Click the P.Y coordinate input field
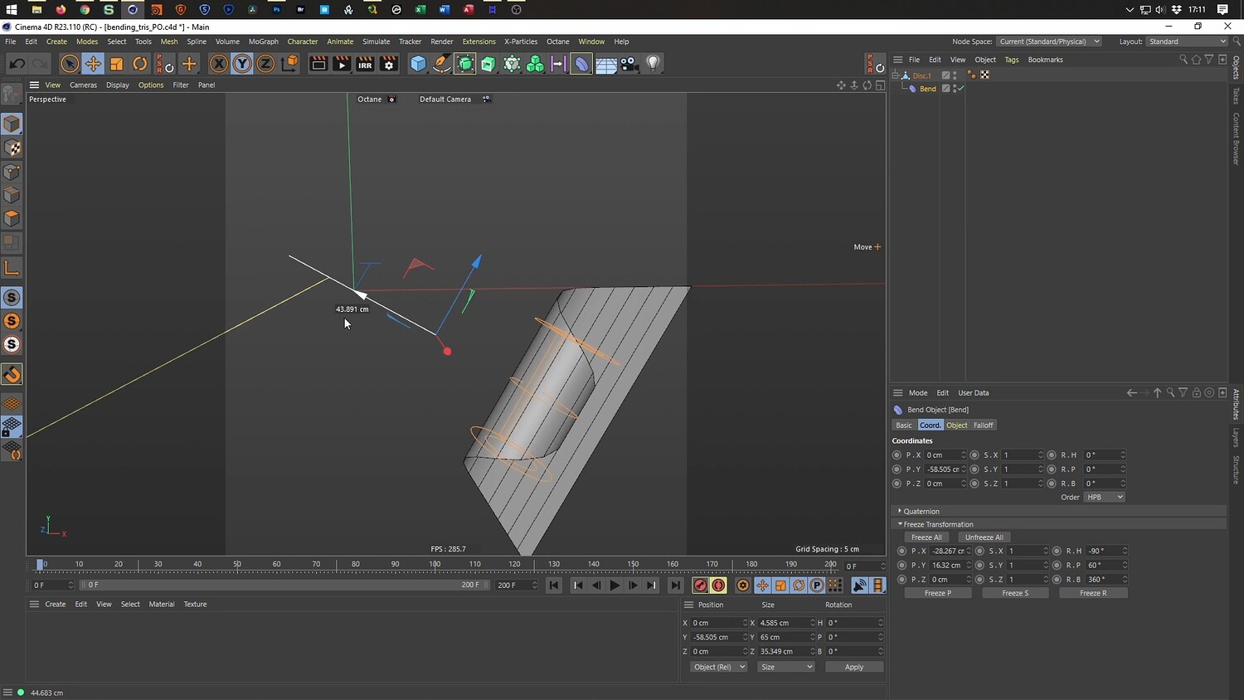This screenshot has width=1244, height=700. point(942,469)
